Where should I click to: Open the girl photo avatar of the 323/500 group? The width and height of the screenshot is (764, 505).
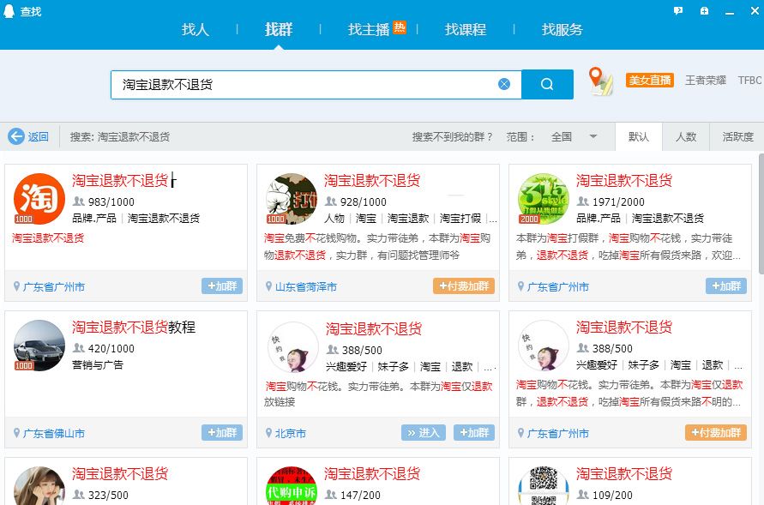39,486
